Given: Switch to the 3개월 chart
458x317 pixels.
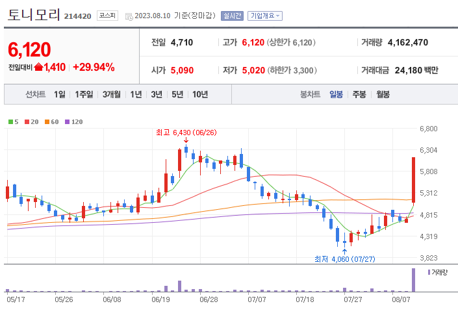Looking at the screenshot, I should [x=111, y=94].
